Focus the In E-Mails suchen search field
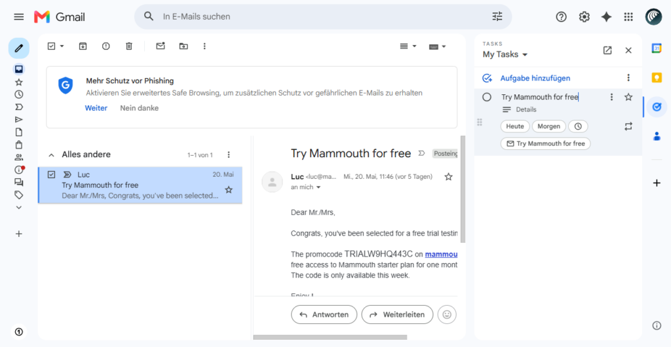This screenshot has height=347, width=671. (x=323, y=16)
